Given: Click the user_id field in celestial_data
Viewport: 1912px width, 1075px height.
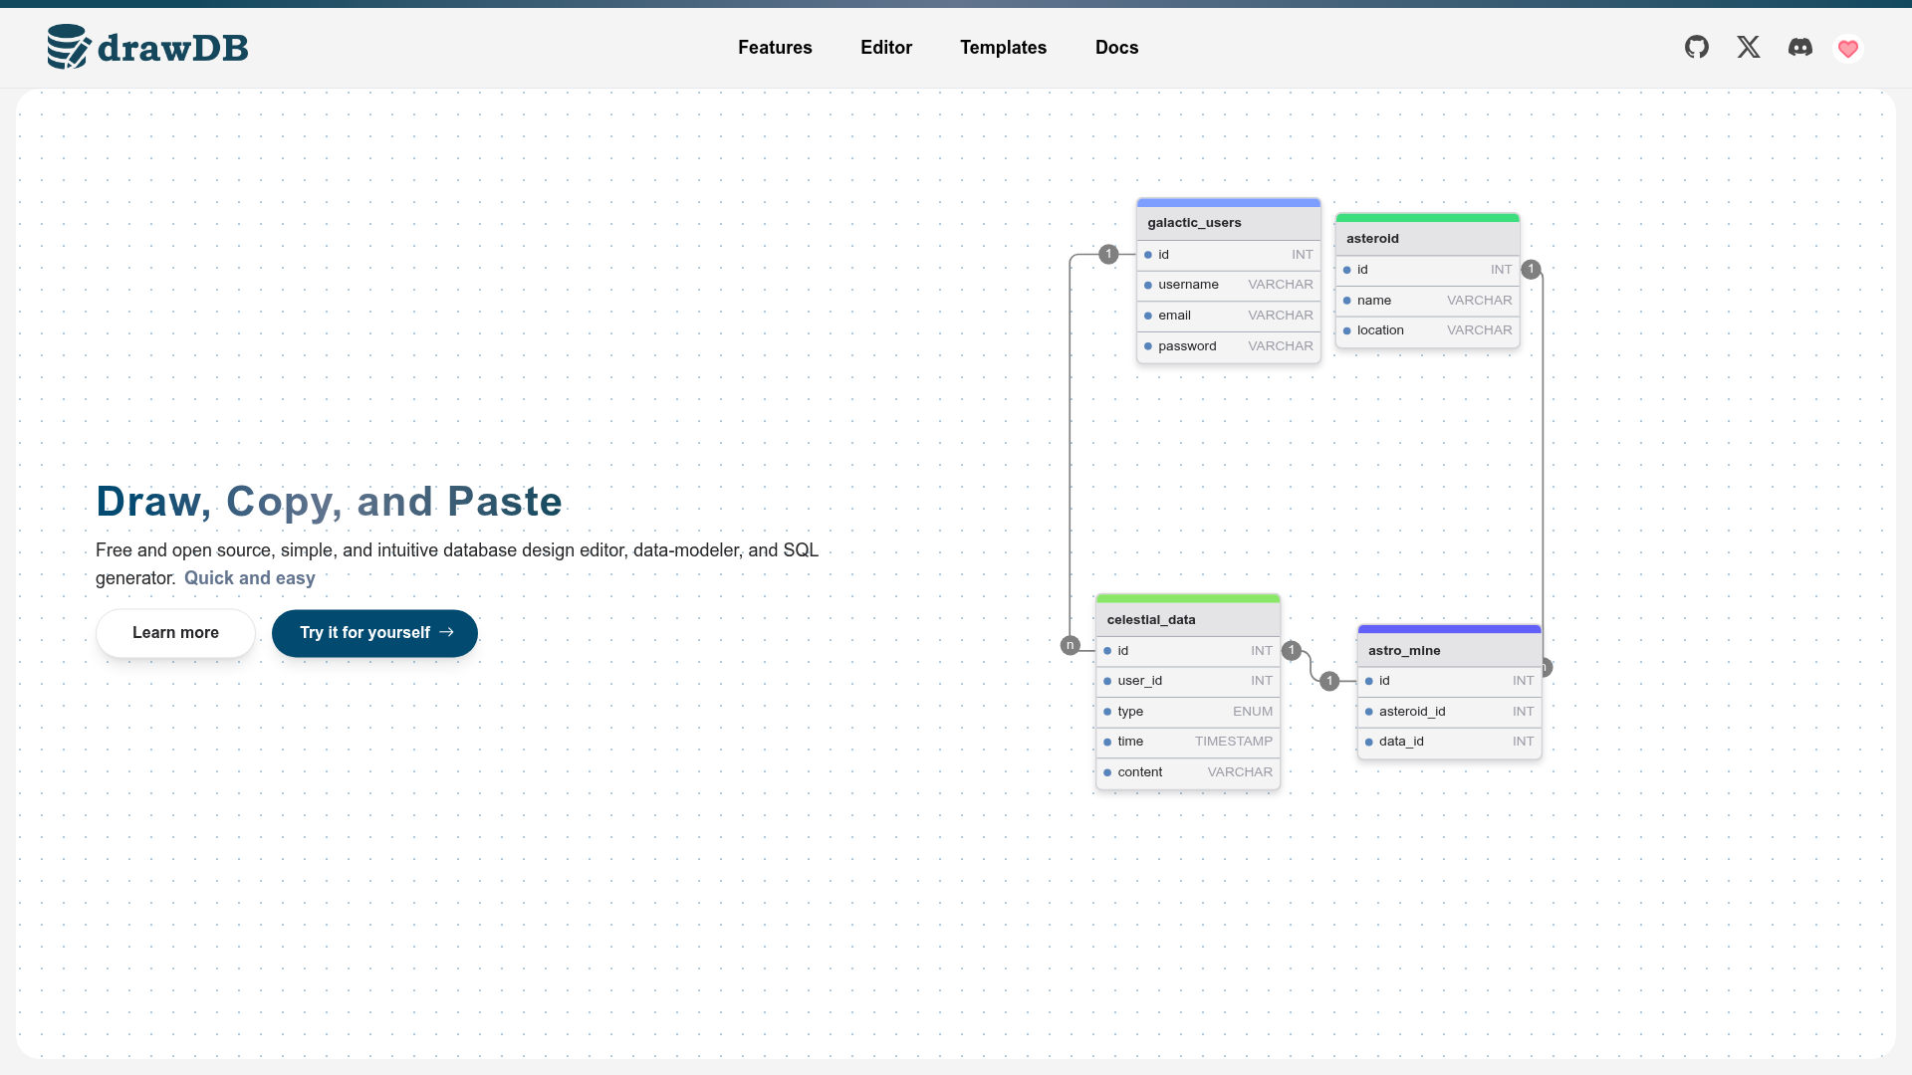Looking at the screenshot, I should [x=1188, y=681].
